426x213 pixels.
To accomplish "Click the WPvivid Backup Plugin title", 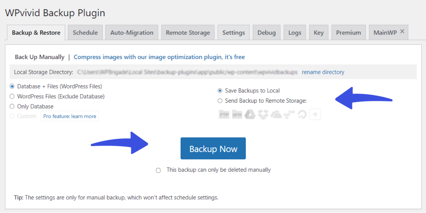I will (x=55, y=13).
